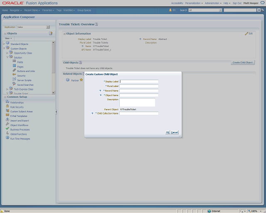The image size is (266, 213).
Task: Click the Run Time Messages info icon
Action: 7,138
